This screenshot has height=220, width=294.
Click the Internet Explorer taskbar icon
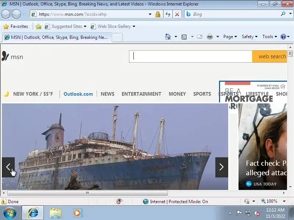(x=33, y=213)
